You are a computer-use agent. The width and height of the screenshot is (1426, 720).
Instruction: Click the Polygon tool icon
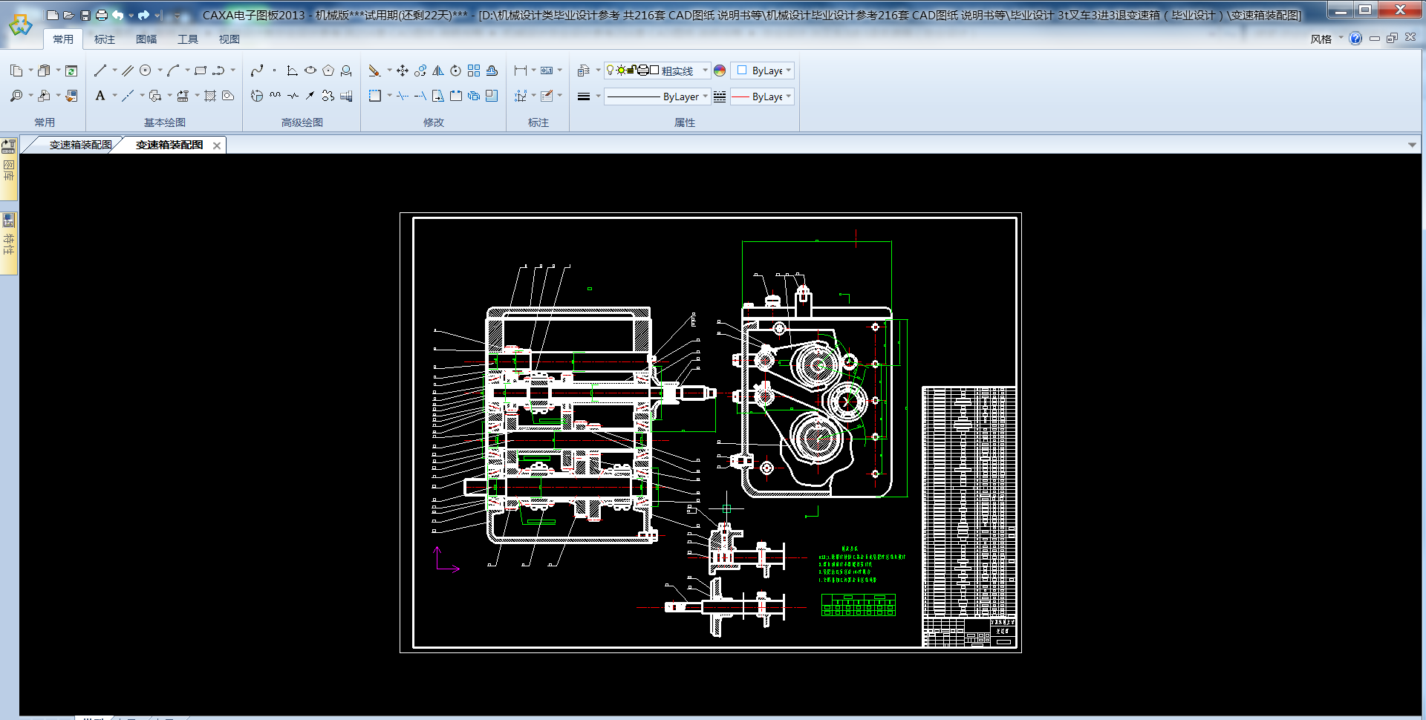pos(328,71)
